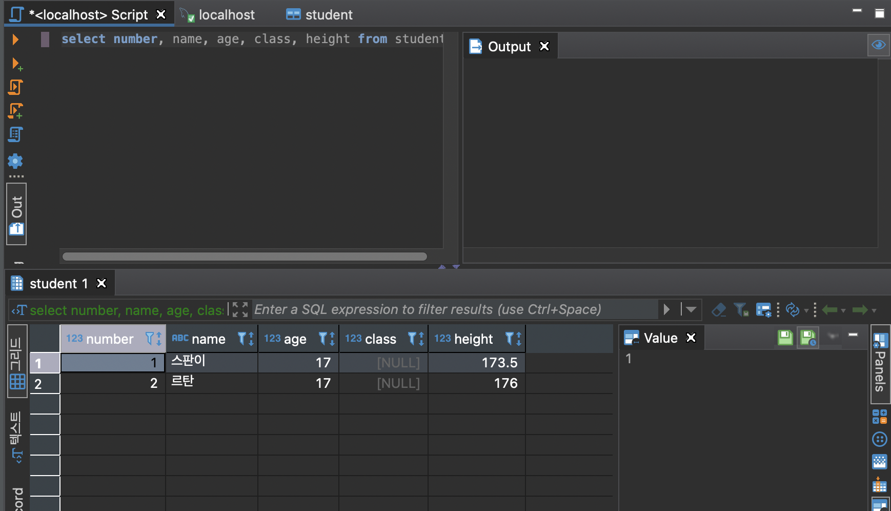Select row header 2 in results grid

[45, 384]
